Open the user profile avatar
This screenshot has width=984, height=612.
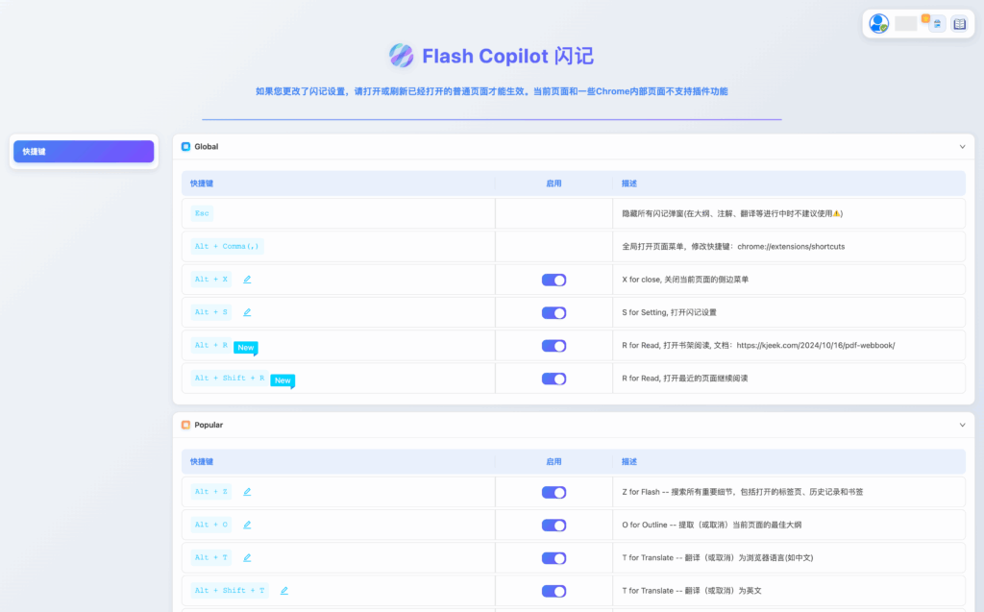pos(878,24)
